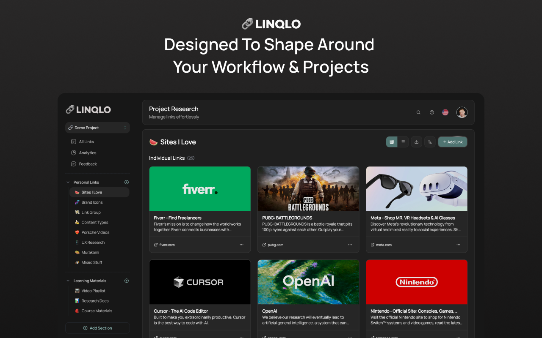This screenshot has width=542, height=338.
Task: Collapse the Personal Links section
Action: point(68,182)
